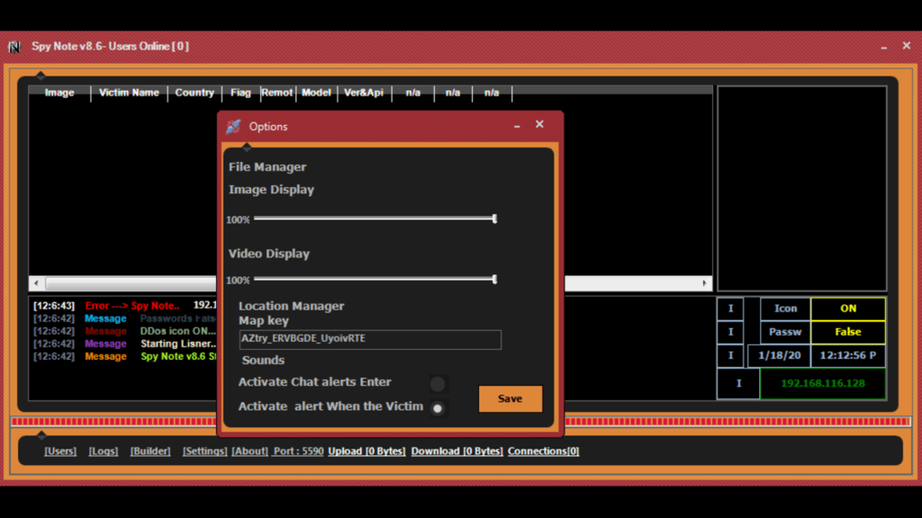Click the info I button beside IP address
Image resolution: width=922 pixels, height=518 pixels.
(738, 383)
